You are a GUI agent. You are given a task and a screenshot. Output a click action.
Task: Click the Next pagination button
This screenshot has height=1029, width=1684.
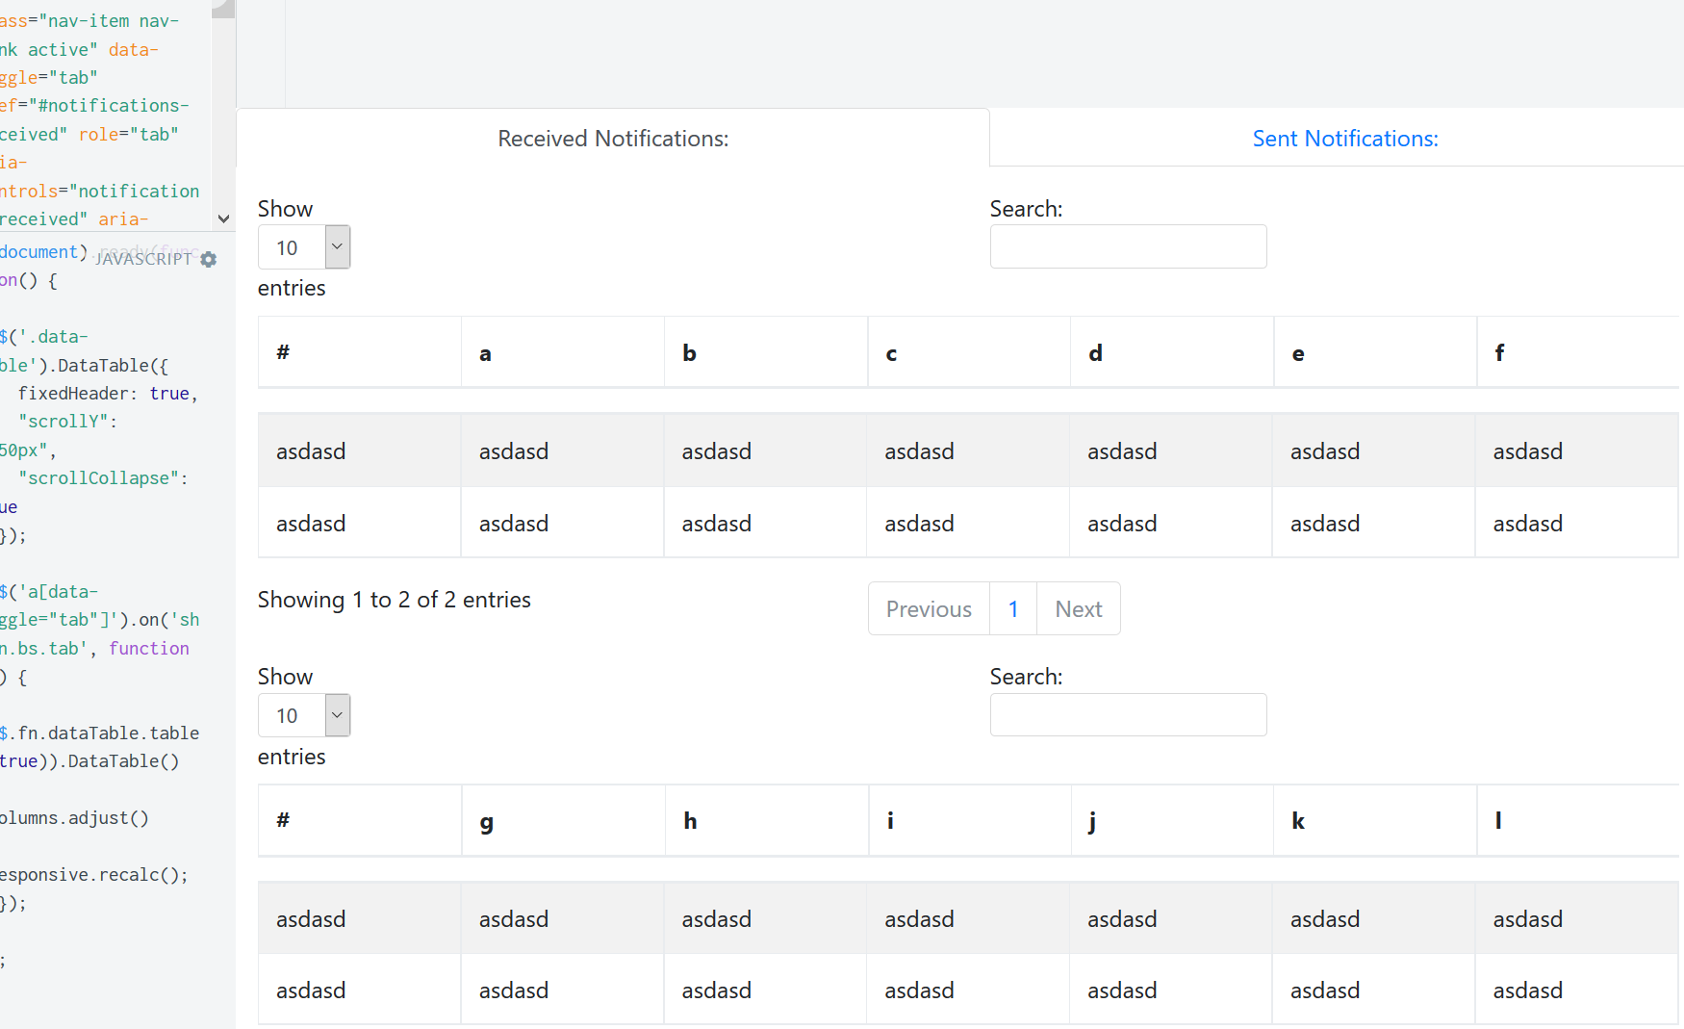[1078, 609]
